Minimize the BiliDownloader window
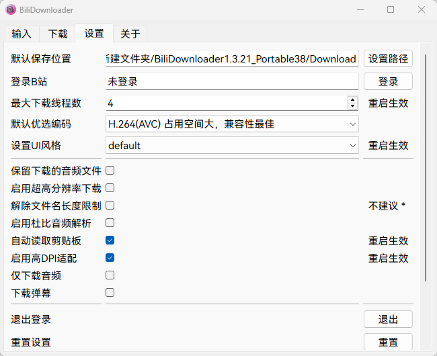This screenshot has height=356, width=437. coord(360,10)
